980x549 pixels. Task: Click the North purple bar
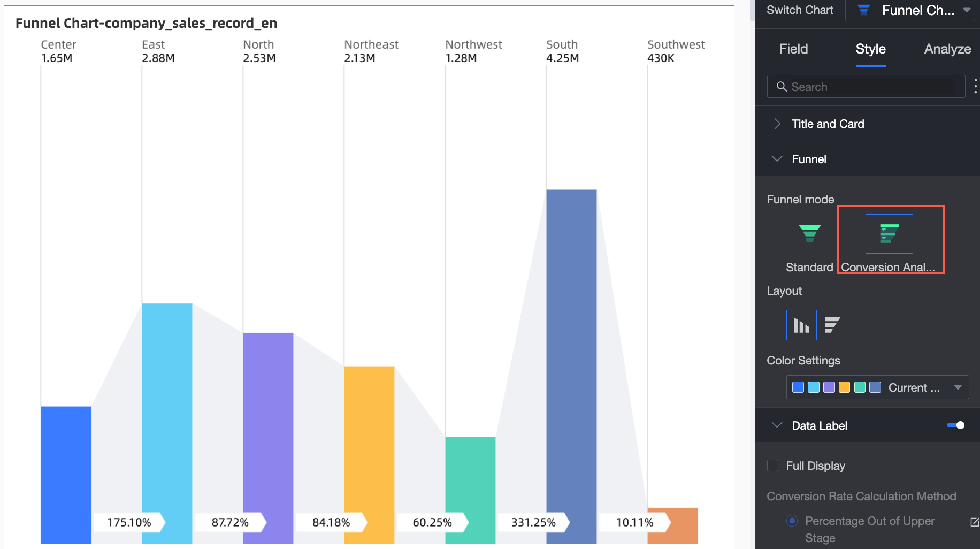(268, 438)
